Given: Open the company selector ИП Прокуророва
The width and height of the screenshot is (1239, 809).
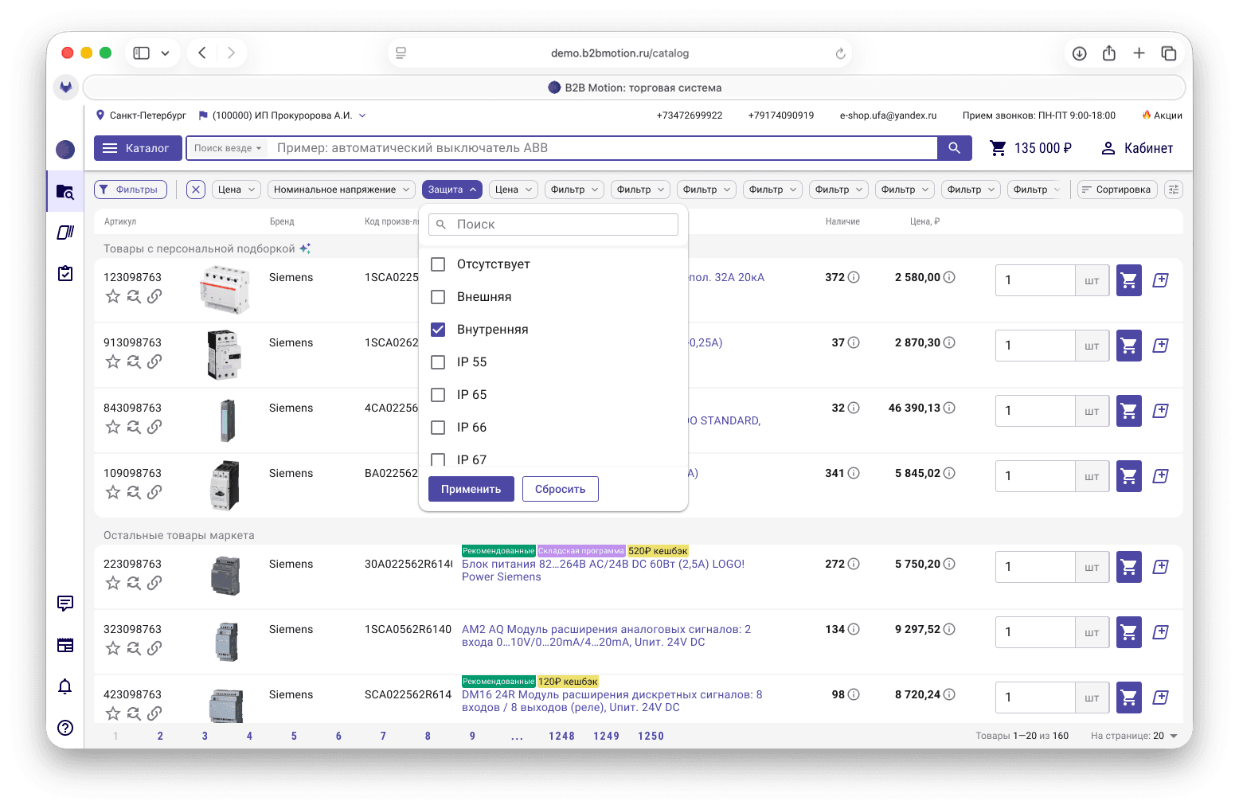Looking at the screenshot, I should (282, 115).
